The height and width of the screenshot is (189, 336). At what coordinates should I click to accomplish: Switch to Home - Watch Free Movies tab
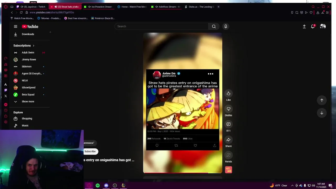(x=132, y=7)
